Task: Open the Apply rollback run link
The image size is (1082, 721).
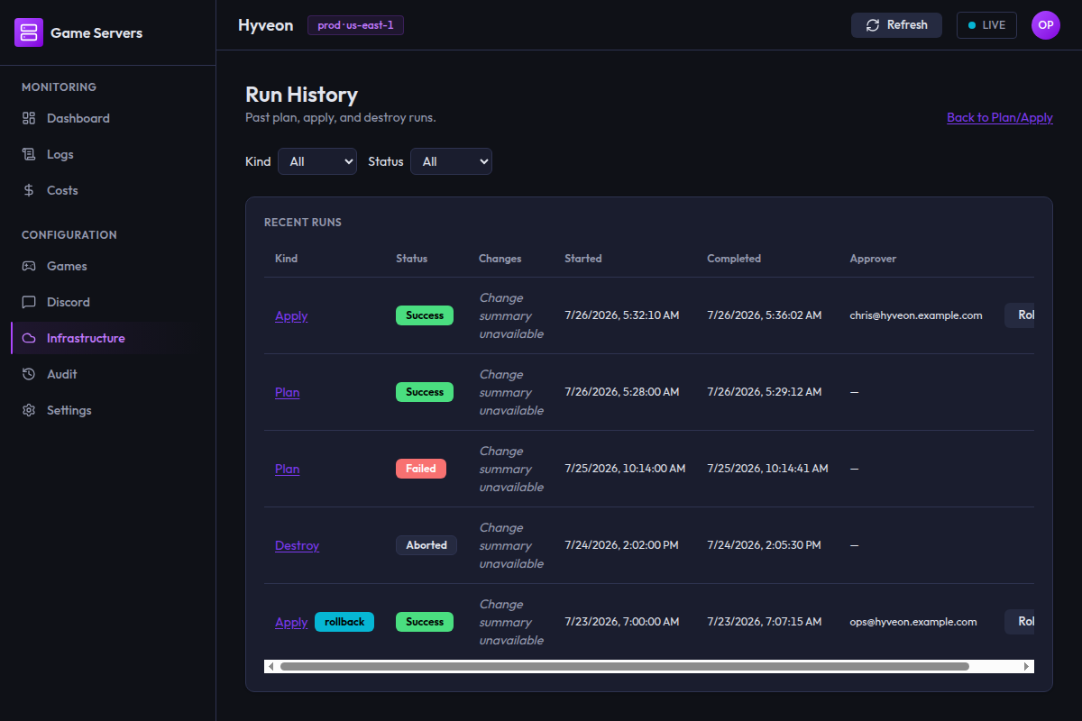Action: click(x=291, y=622)
